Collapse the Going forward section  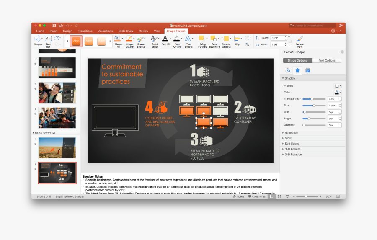click(34, 133)
